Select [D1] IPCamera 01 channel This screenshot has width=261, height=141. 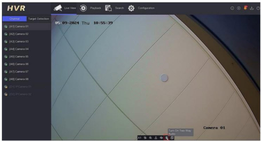point(20,86)
